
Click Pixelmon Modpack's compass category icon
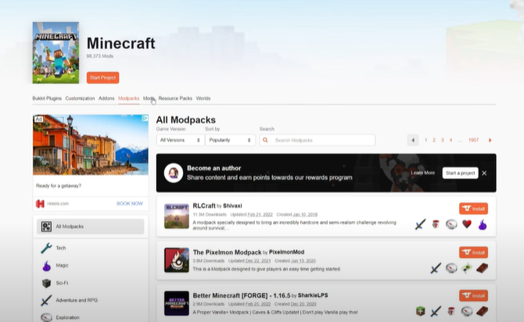point(451,268)
